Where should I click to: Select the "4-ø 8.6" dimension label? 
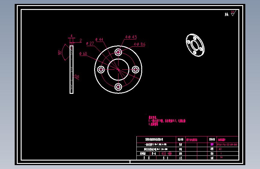[139, 44]
